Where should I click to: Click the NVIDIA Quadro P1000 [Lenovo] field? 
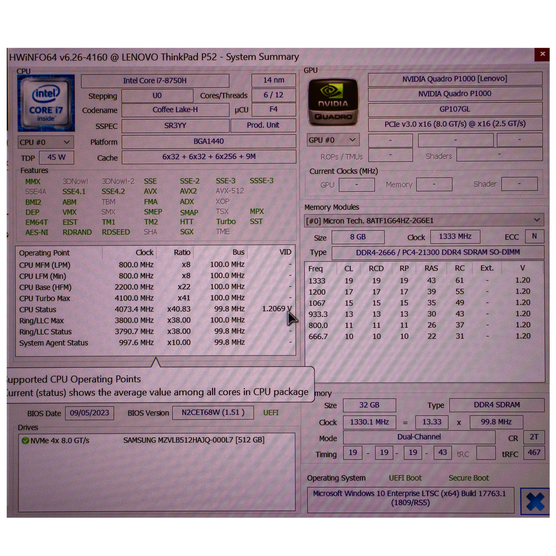(455, 79)
